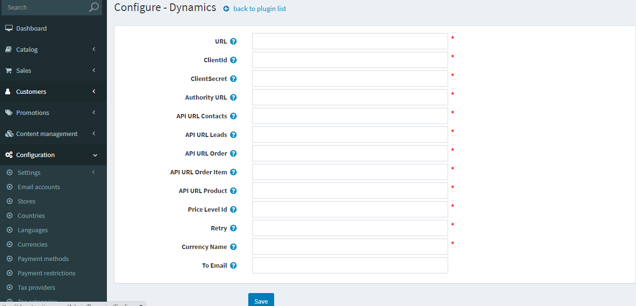This screenshot has width=636, height=306.
Task: Focus the API URL Leads input
Action: 350,135
